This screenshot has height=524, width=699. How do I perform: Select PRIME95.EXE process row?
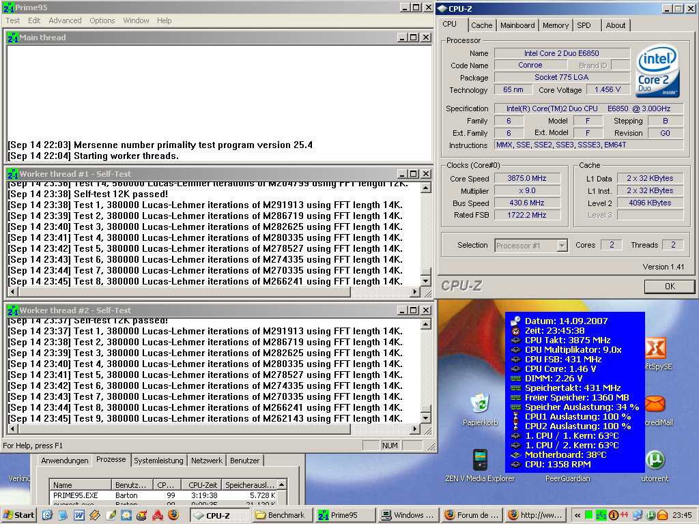tap(164, 495)
